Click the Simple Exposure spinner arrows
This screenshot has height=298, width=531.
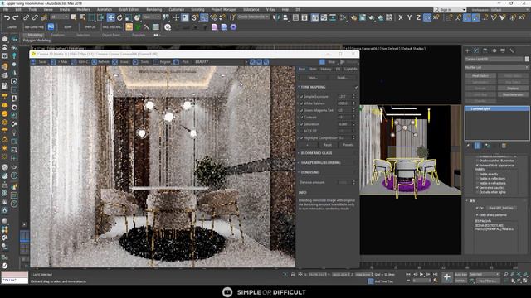click(353, 97)
